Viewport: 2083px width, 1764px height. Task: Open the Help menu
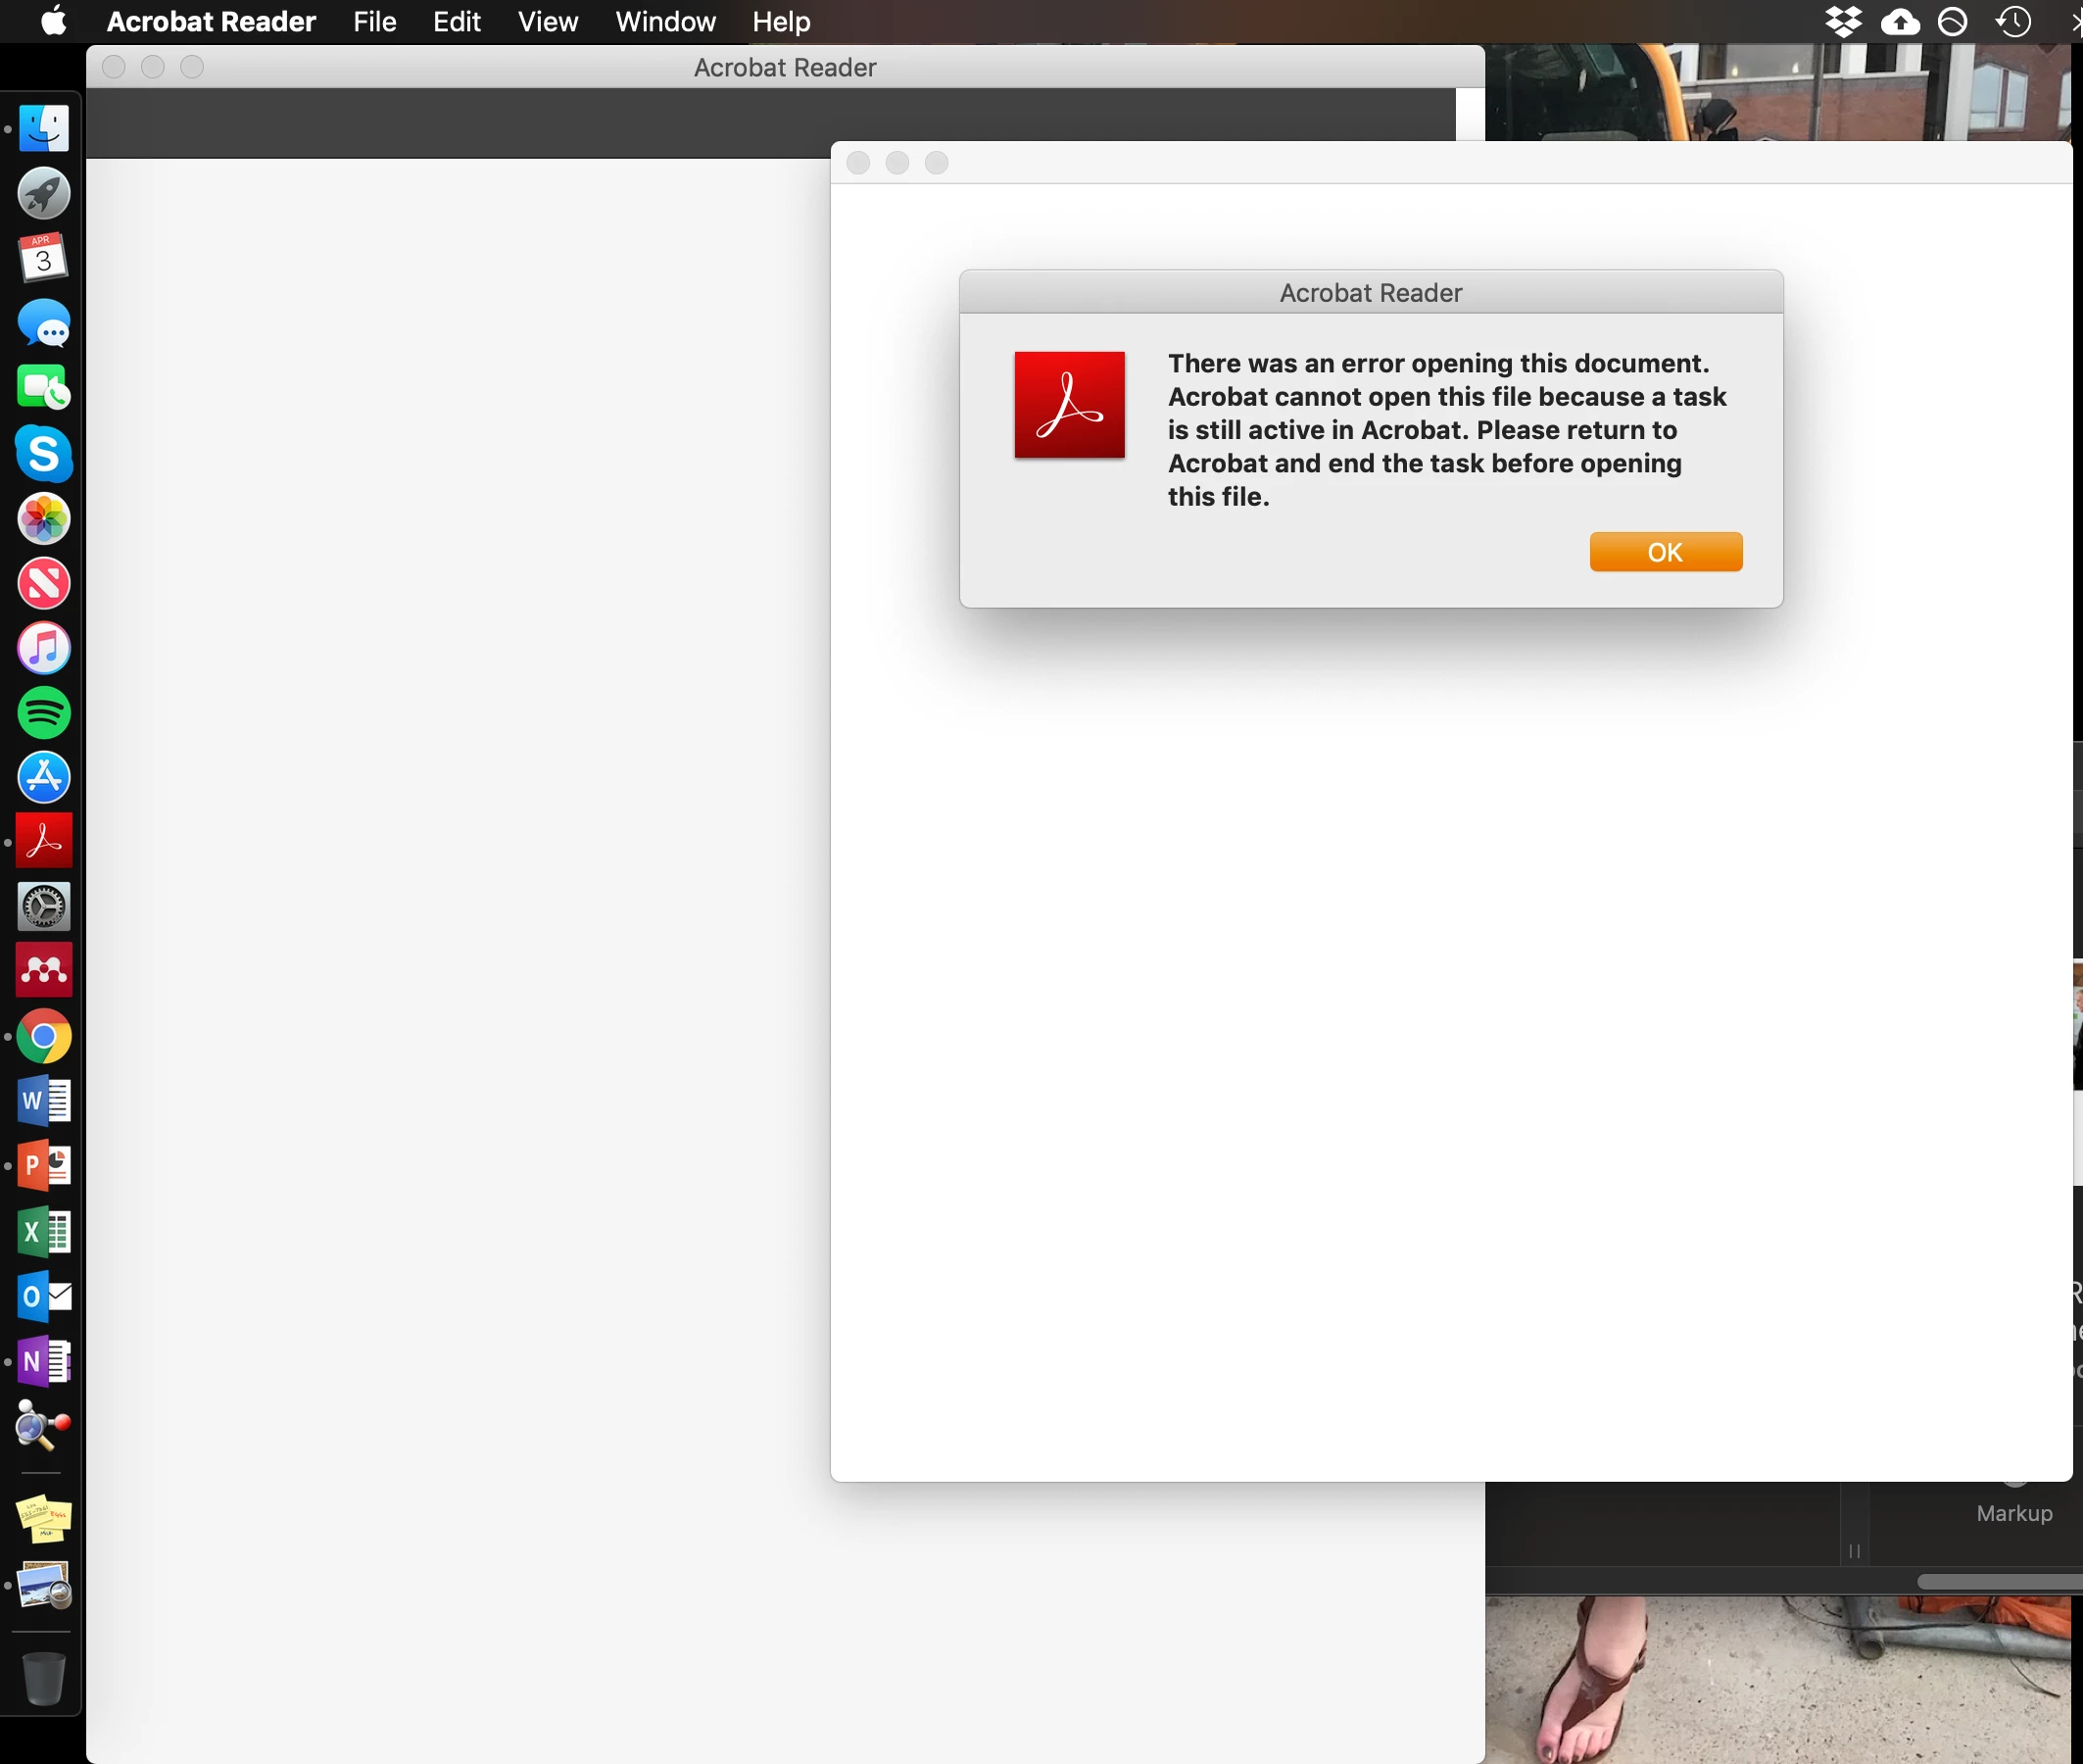(781, 21)
